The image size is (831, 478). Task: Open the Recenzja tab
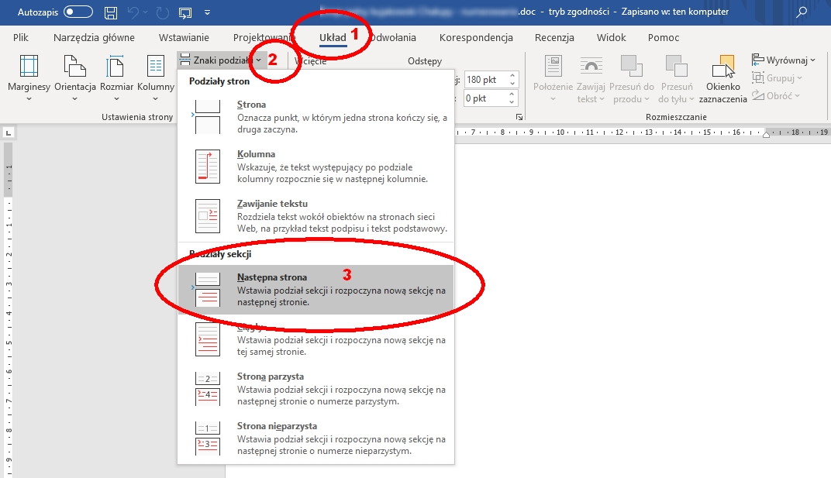point(554,38)
